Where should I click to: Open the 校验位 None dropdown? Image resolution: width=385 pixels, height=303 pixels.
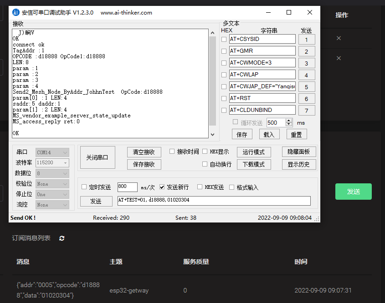click(52, 184)
